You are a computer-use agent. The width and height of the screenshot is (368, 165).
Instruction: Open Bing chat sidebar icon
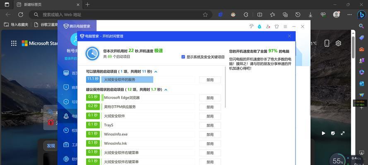tap(361, 15)
